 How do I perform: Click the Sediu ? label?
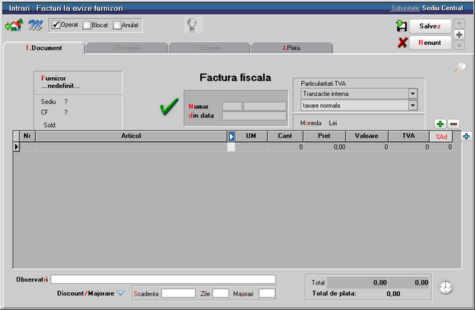55,102
